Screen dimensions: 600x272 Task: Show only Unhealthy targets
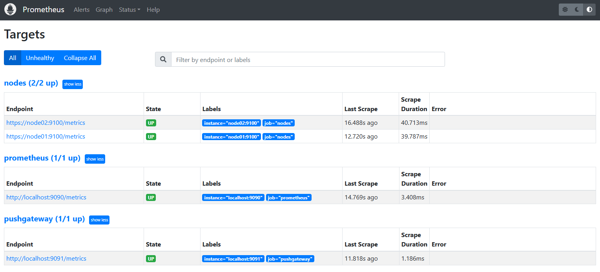click(x=40, y=58)
